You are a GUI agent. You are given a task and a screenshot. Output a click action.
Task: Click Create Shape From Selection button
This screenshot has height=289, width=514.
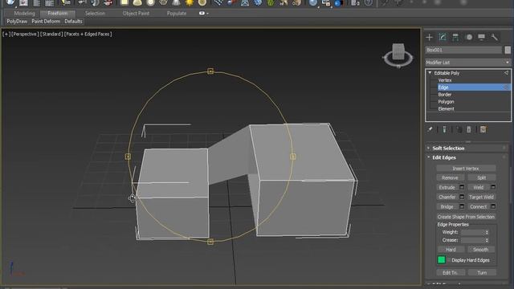(466, 217)
